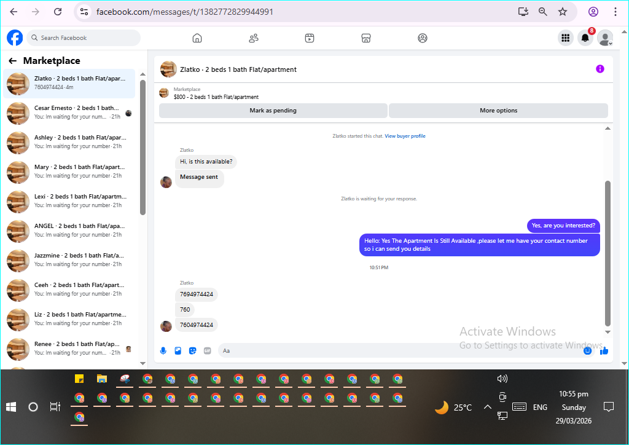Click the chat messages scrollbar thumb
This screenshot has width=629, height=445.
click(x=608, y=253)
